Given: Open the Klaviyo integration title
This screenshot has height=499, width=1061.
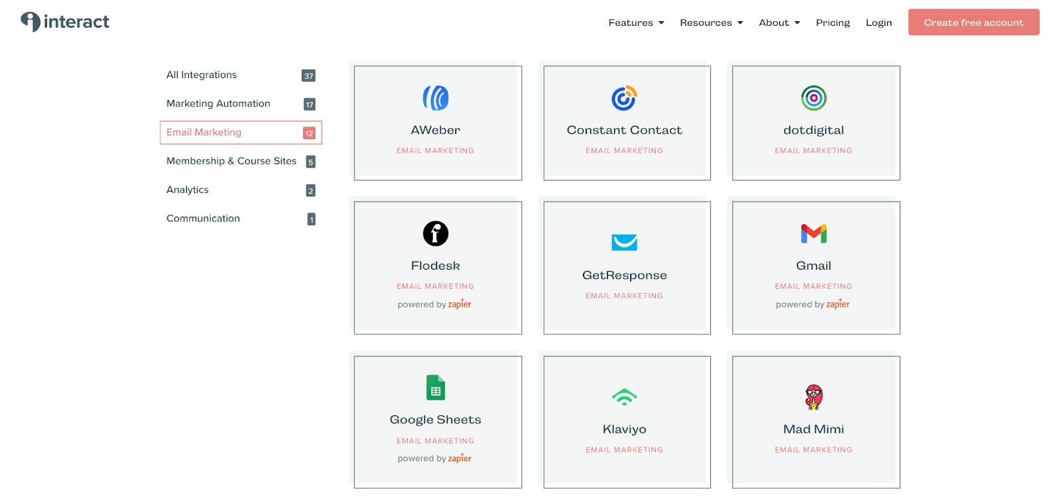Looking at the screenshot, I should [x=624, y=429].
